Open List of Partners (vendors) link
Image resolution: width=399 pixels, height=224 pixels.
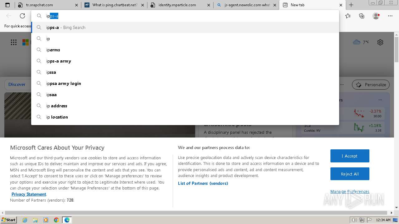[203, 183]
